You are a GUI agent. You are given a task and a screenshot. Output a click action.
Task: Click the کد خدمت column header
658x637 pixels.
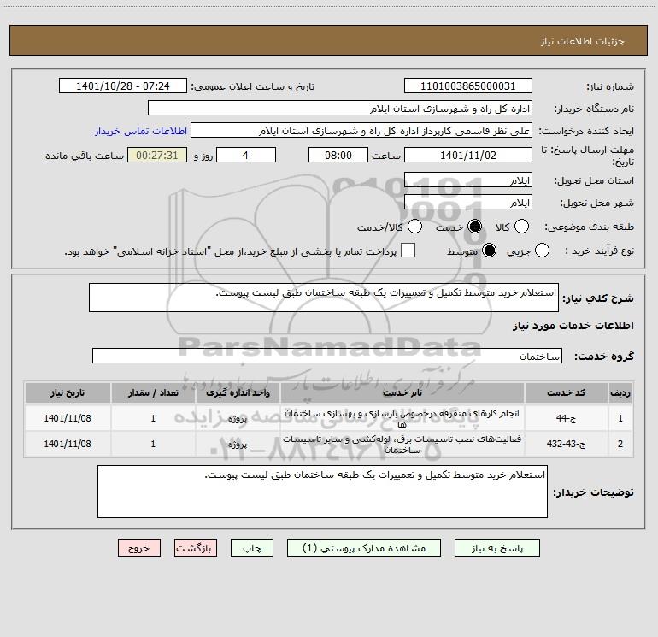[x=566, y=392]
